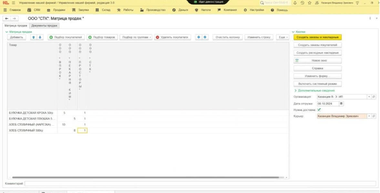Open the Склад menu section

tap(103, 10)
